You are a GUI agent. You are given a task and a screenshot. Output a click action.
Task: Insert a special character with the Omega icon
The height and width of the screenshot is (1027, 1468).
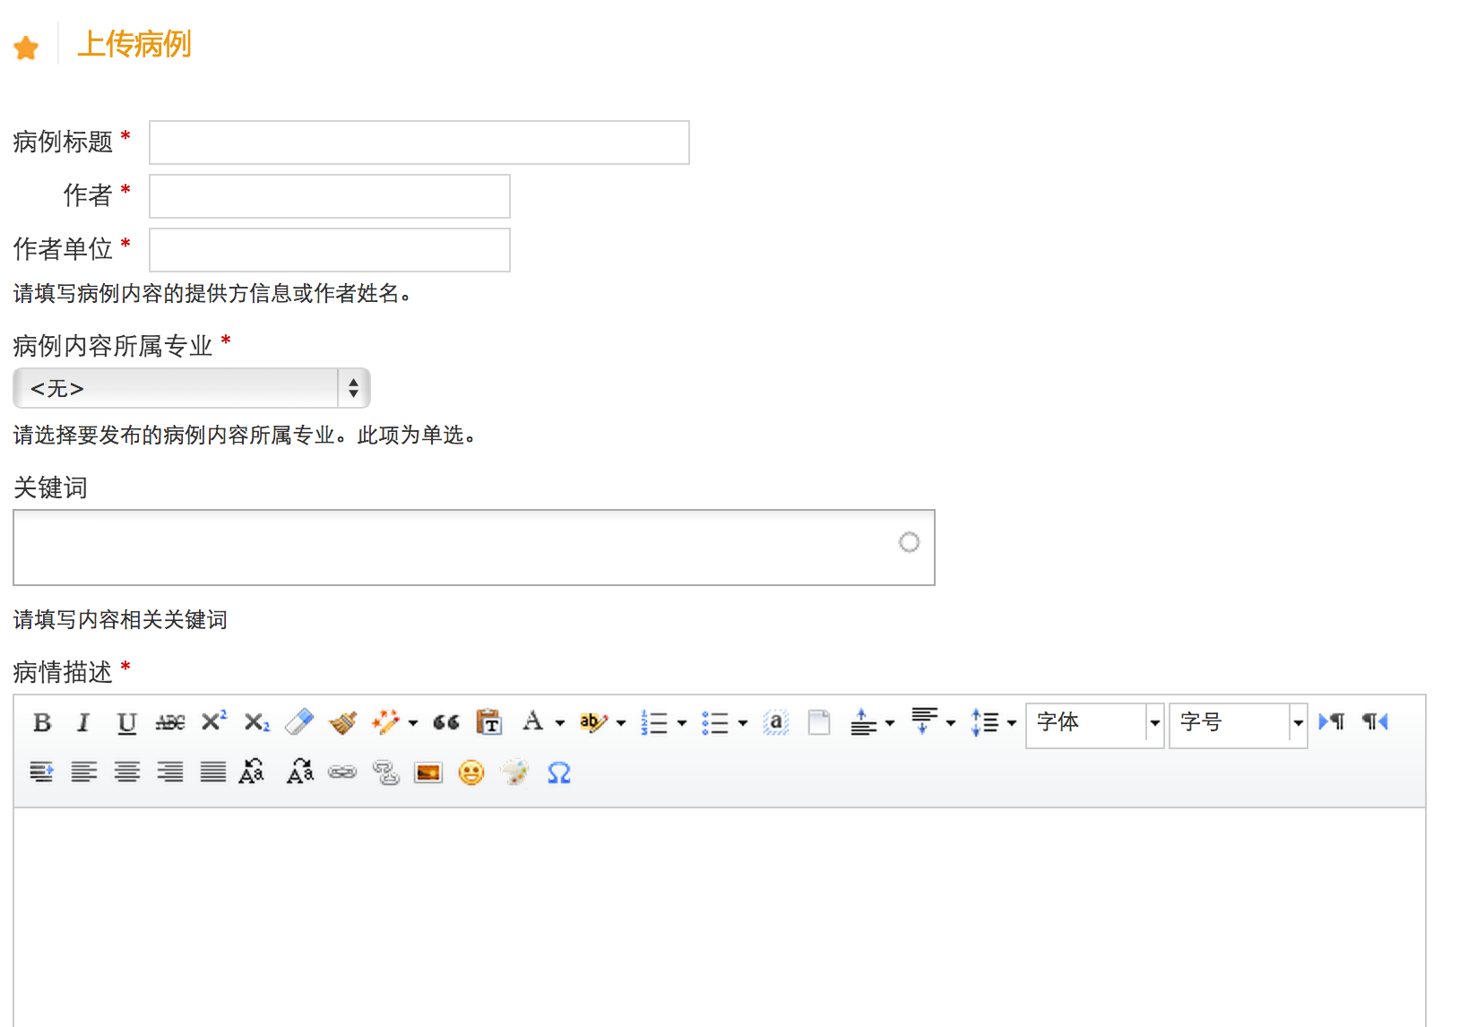pos(558,772)
